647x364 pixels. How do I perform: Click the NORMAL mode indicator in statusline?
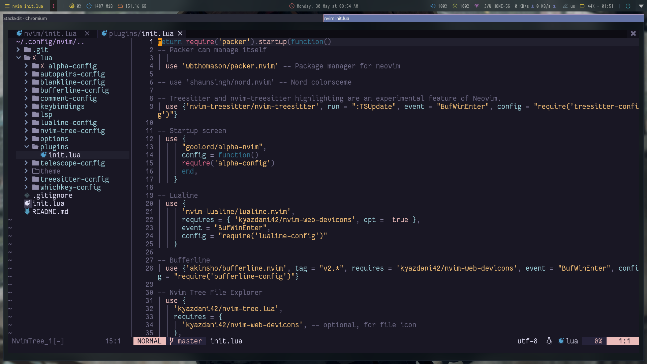click(149, 341)
